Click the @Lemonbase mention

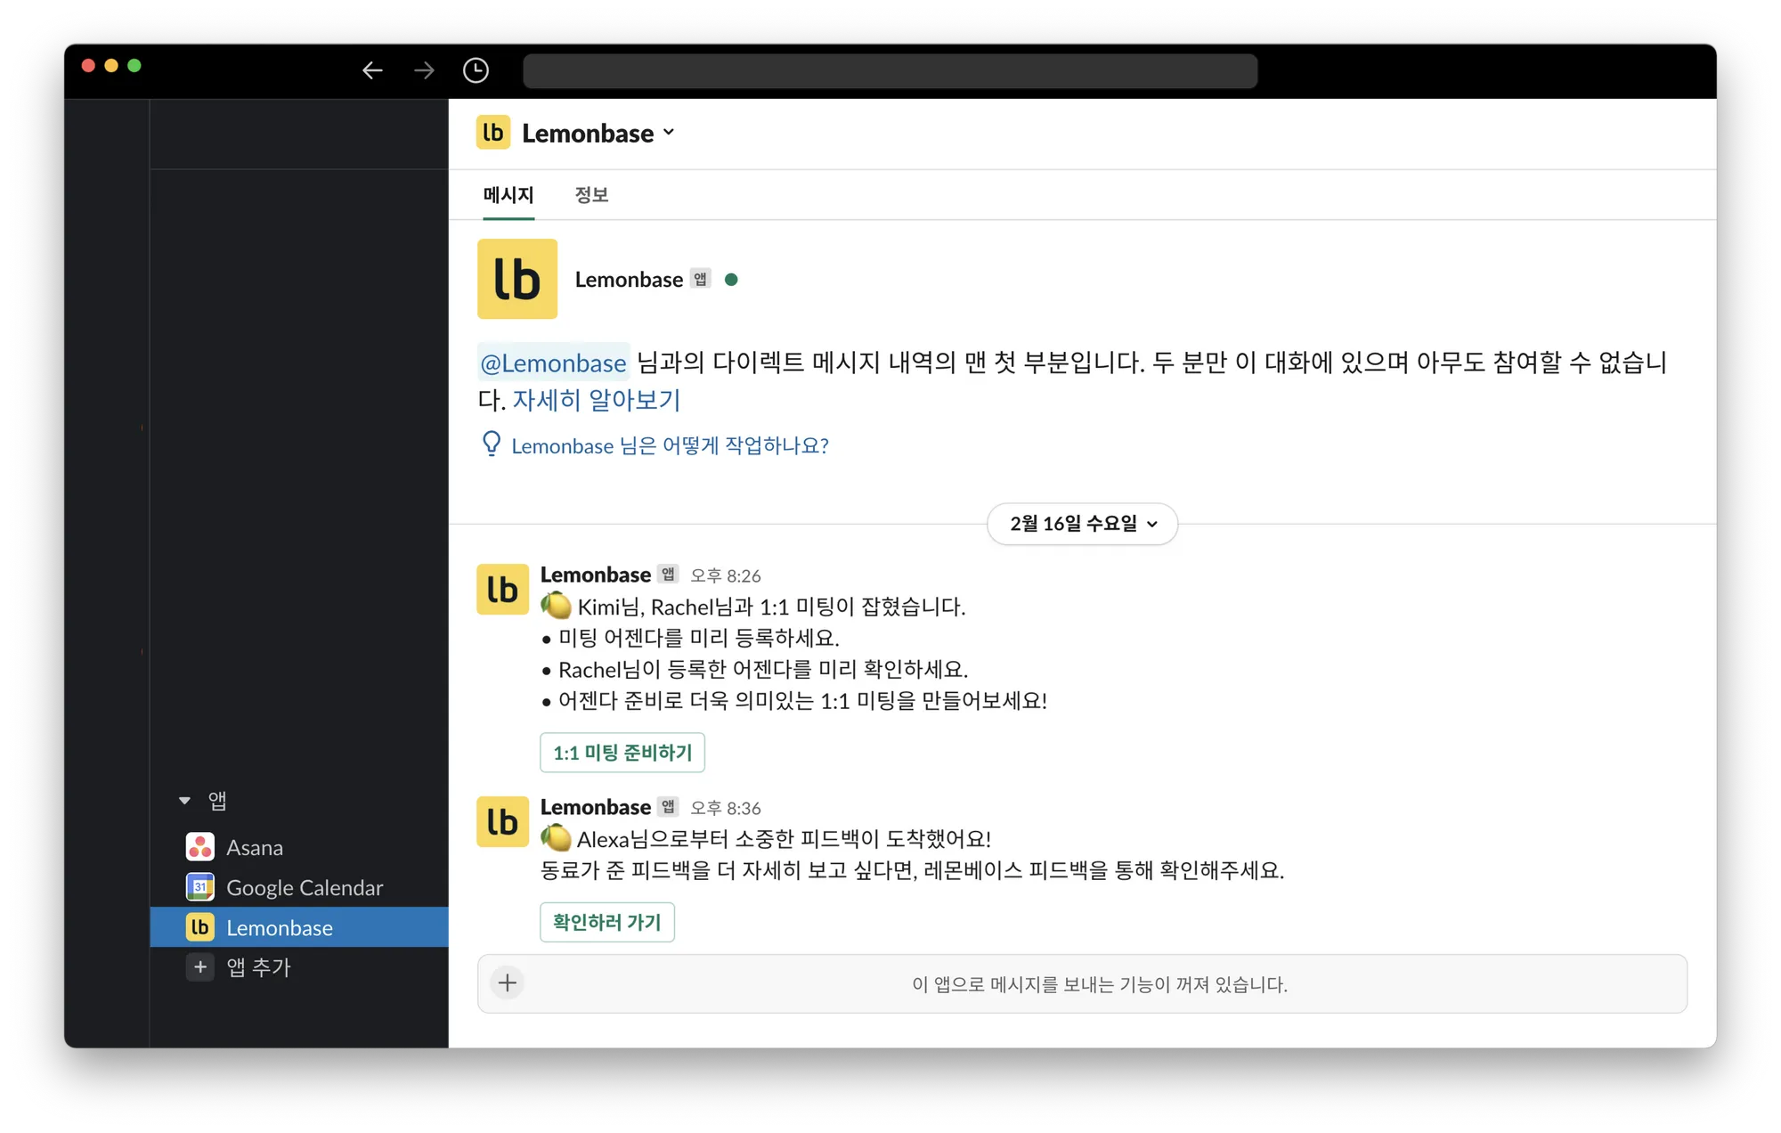[554, 363]
